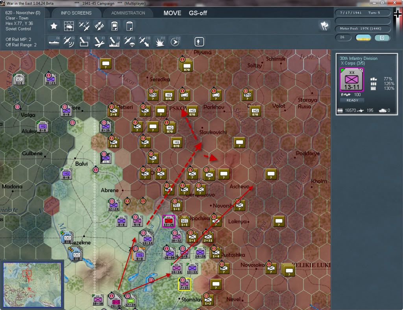This screenshot has height=310, width=403.
Task: Open the X Corps (3/5) link
Action: pos(353,63)
